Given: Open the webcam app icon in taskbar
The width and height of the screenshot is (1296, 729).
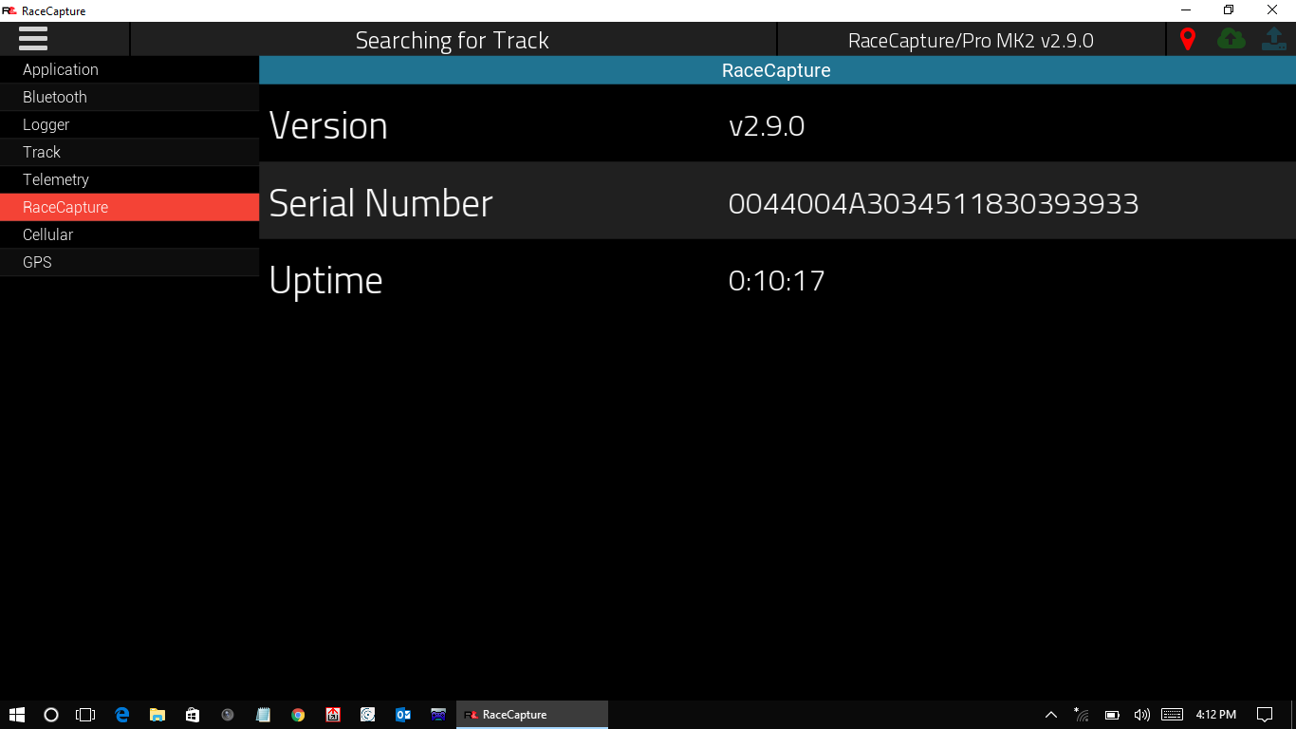Looking at the screenshot, I should 228,715.
